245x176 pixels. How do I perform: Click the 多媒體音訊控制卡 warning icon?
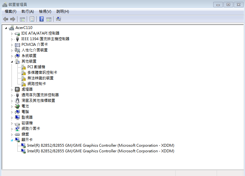coord(24,73)
